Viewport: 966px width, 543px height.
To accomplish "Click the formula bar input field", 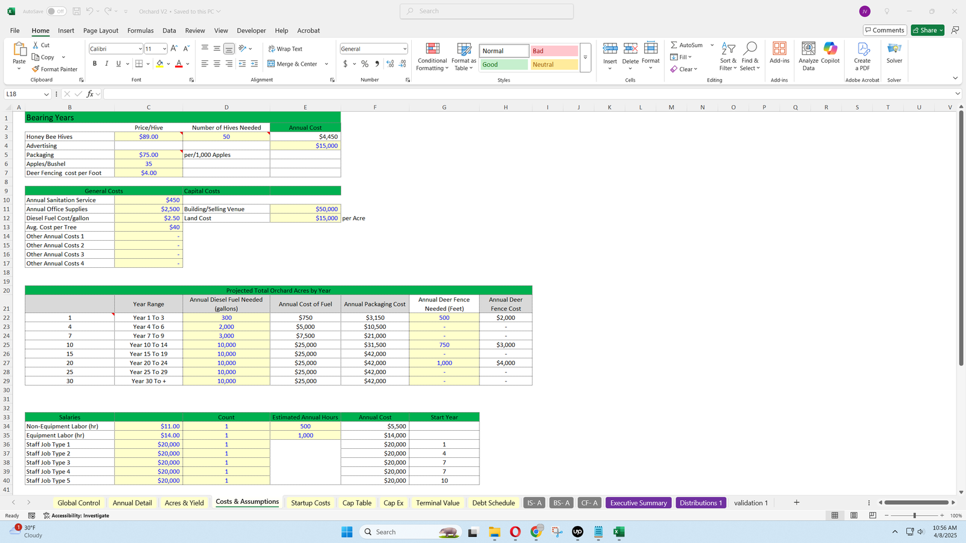I will pos(525,94).
